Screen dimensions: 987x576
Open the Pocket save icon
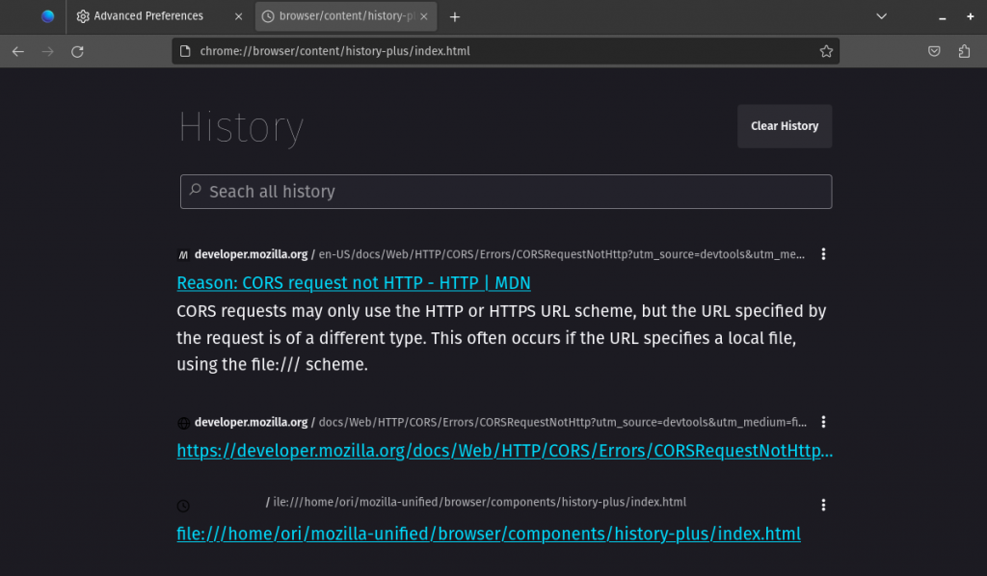tap(934, 52)
